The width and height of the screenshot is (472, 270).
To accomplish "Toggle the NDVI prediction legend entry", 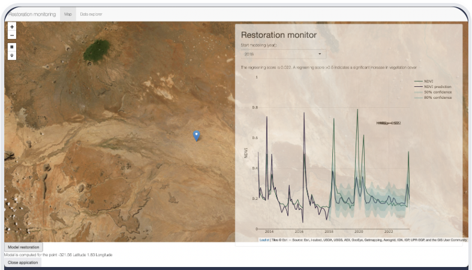I will (x=433, y=87).
